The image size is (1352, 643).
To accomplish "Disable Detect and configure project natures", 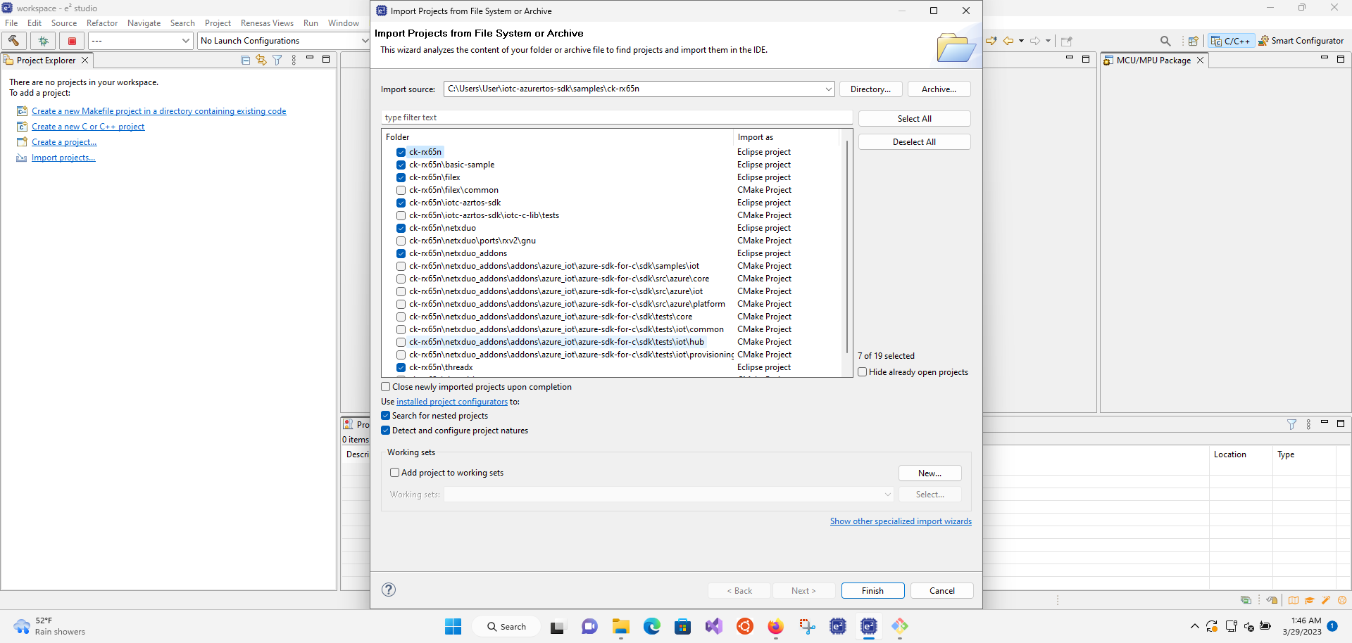I will click(386, 431).
